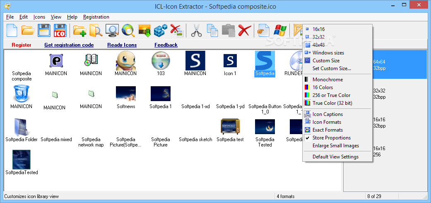Click the red Register link
The image size is (431, 203).
click(22, 45)
